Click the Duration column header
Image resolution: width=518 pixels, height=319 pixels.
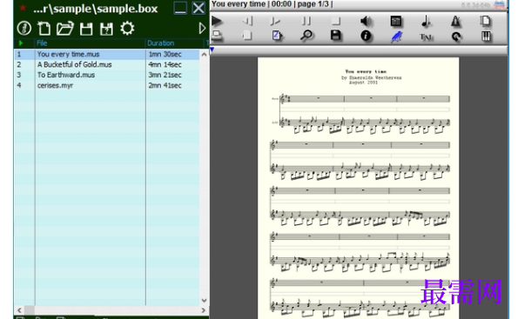174,43
